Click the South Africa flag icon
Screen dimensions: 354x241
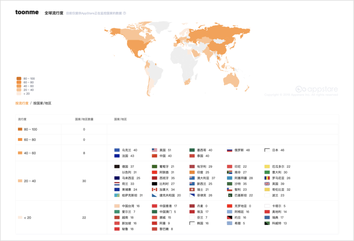(229, 172)
